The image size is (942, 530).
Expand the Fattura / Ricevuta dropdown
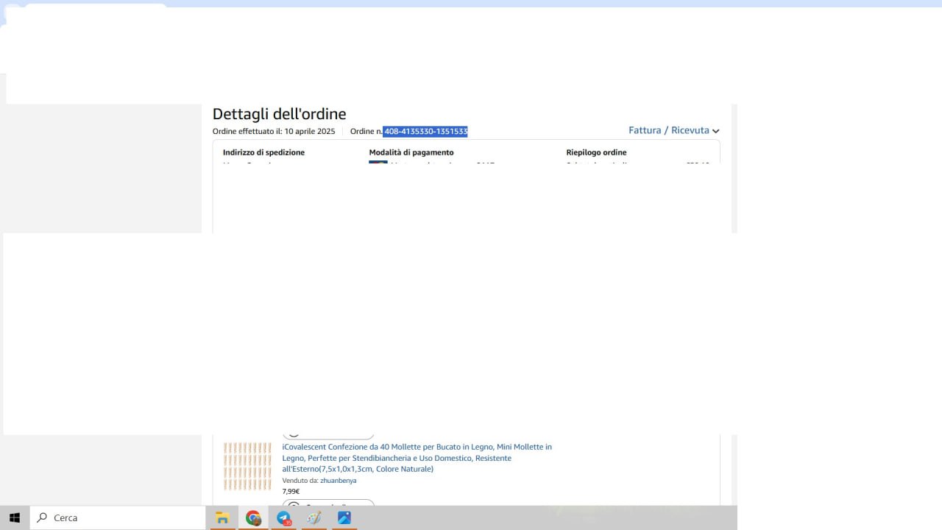tap(673, 130)
